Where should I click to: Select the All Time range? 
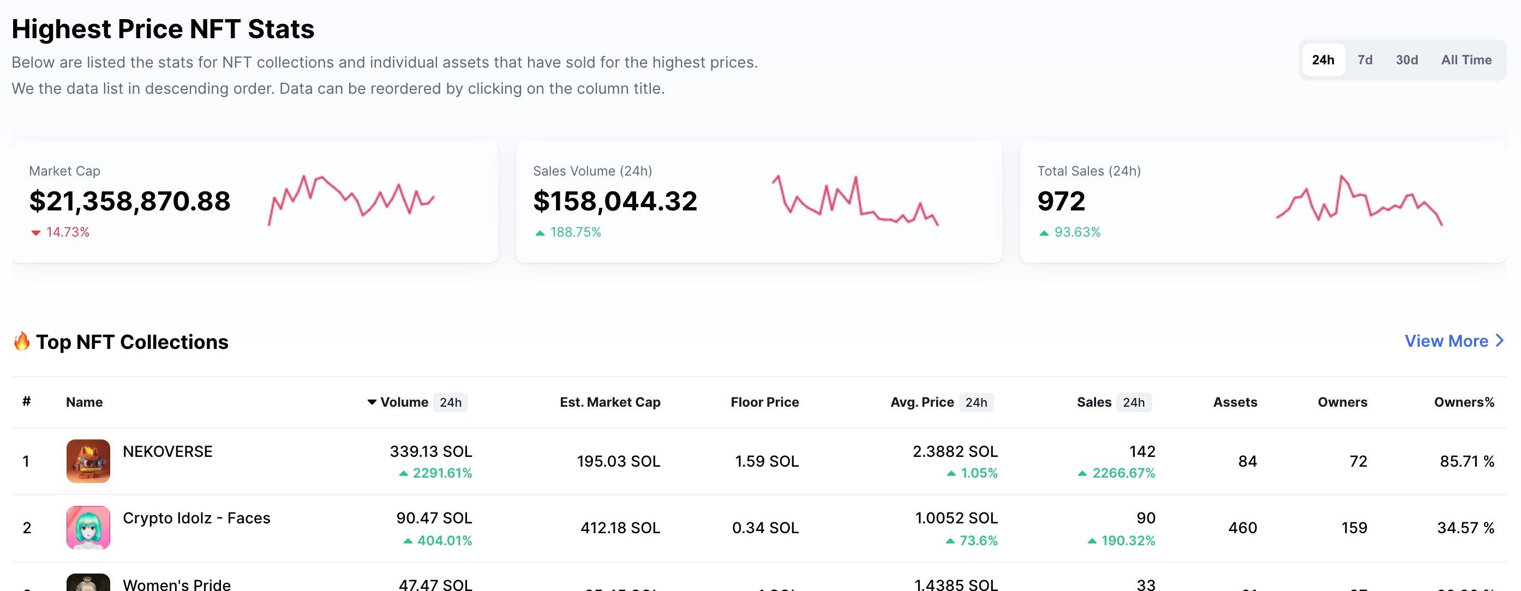click(1466, 60)
